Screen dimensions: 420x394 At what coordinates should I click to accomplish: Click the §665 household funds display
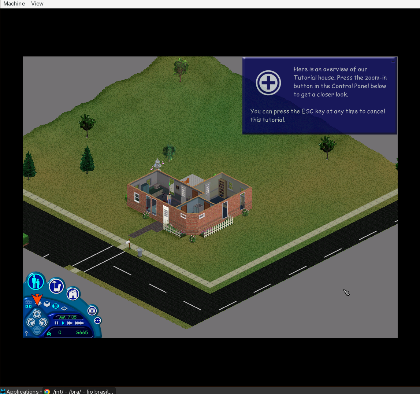(x=82, y=332)
